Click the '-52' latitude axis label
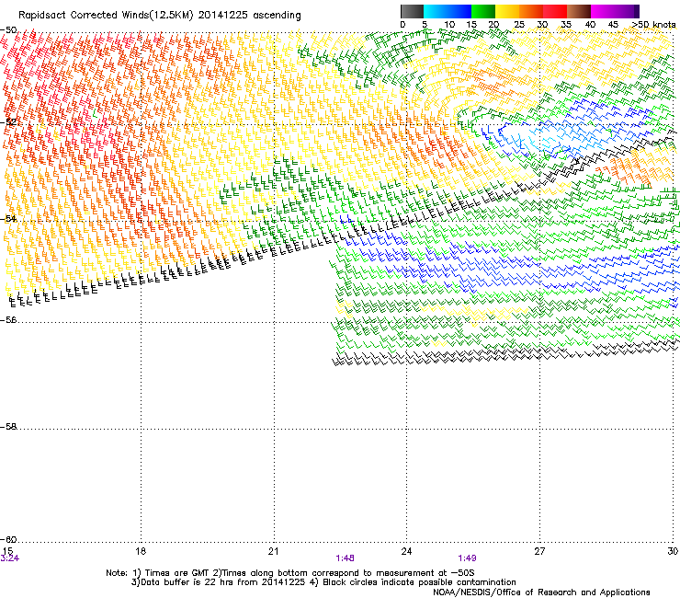Screen dimensions: 680x598 pyautogui.click(x=8, y=122)
